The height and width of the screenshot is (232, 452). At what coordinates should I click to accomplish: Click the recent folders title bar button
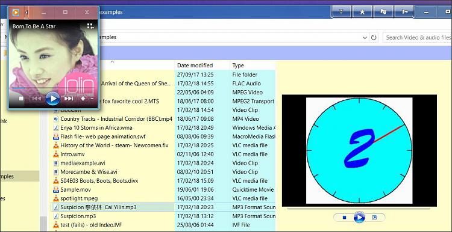383,12
